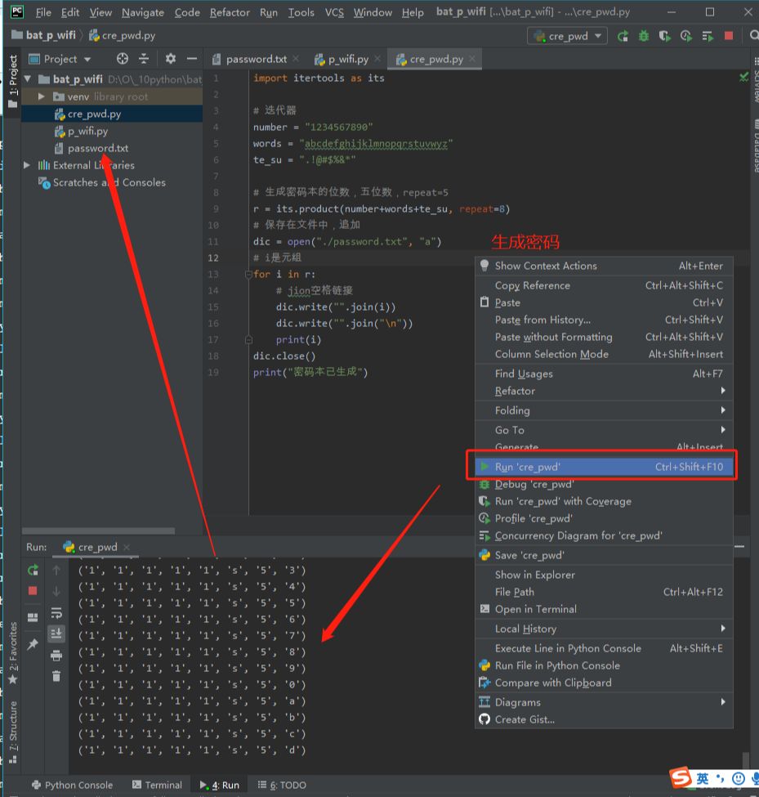Expand External Libraries node
This screenshot has width=759, height=797.
pyautogui.click(x=27, y=165)
